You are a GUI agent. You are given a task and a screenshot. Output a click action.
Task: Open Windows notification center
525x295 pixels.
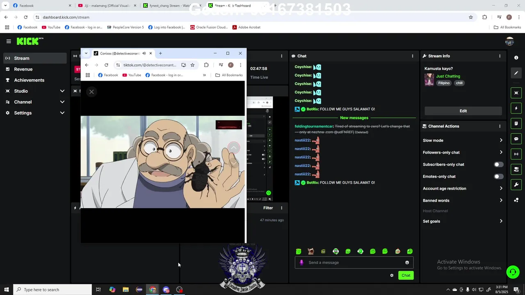coord(516,290)
